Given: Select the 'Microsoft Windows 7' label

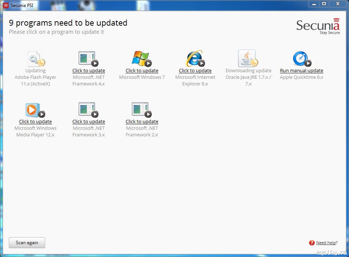Looking at the screenshot, I should 142,77.
